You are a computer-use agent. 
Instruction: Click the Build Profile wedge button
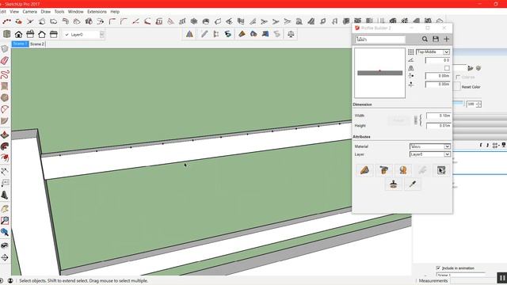click(x=364, y=170)
